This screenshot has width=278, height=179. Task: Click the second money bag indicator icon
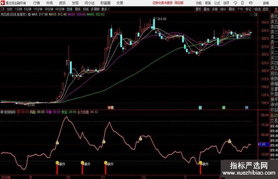pyautogui.click(x=104, y=141)
